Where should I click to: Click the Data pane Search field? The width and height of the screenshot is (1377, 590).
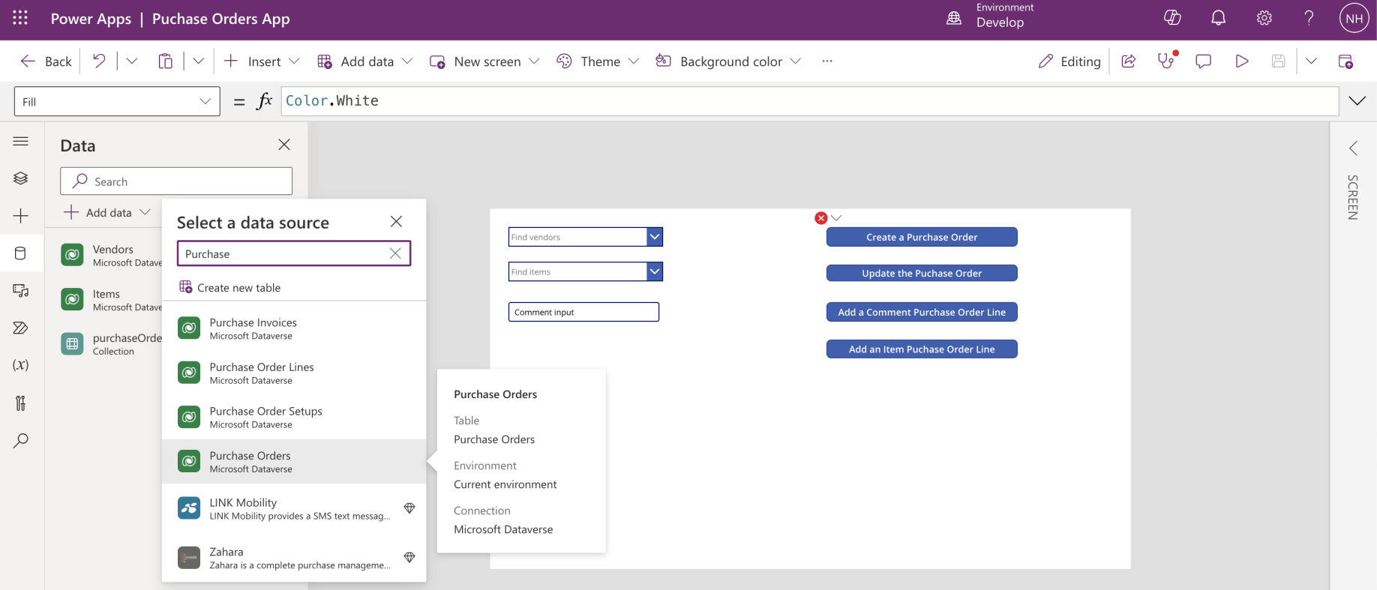[176, 181]
